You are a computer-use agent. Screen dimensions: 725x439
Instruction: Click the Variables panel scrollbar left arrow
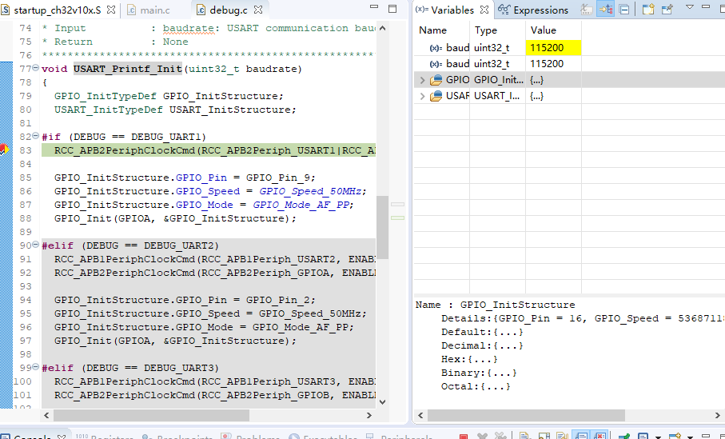(x=420, y=415)
